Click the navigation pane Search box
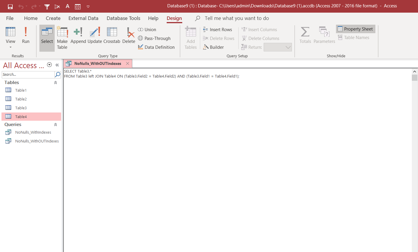Screen dimensions: 418x252 pos(28,75)
